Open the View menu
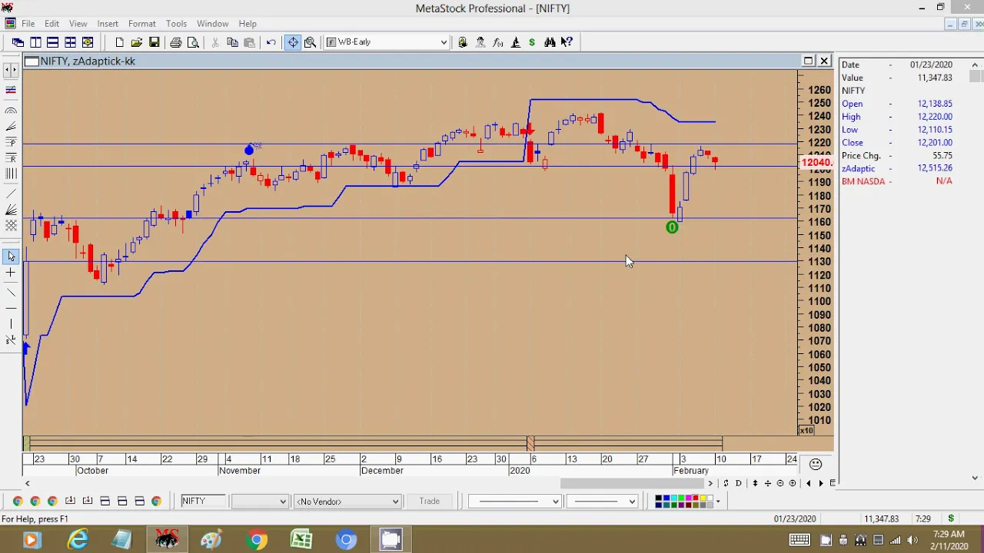This screenshot has width=984, height=553. 78,24
